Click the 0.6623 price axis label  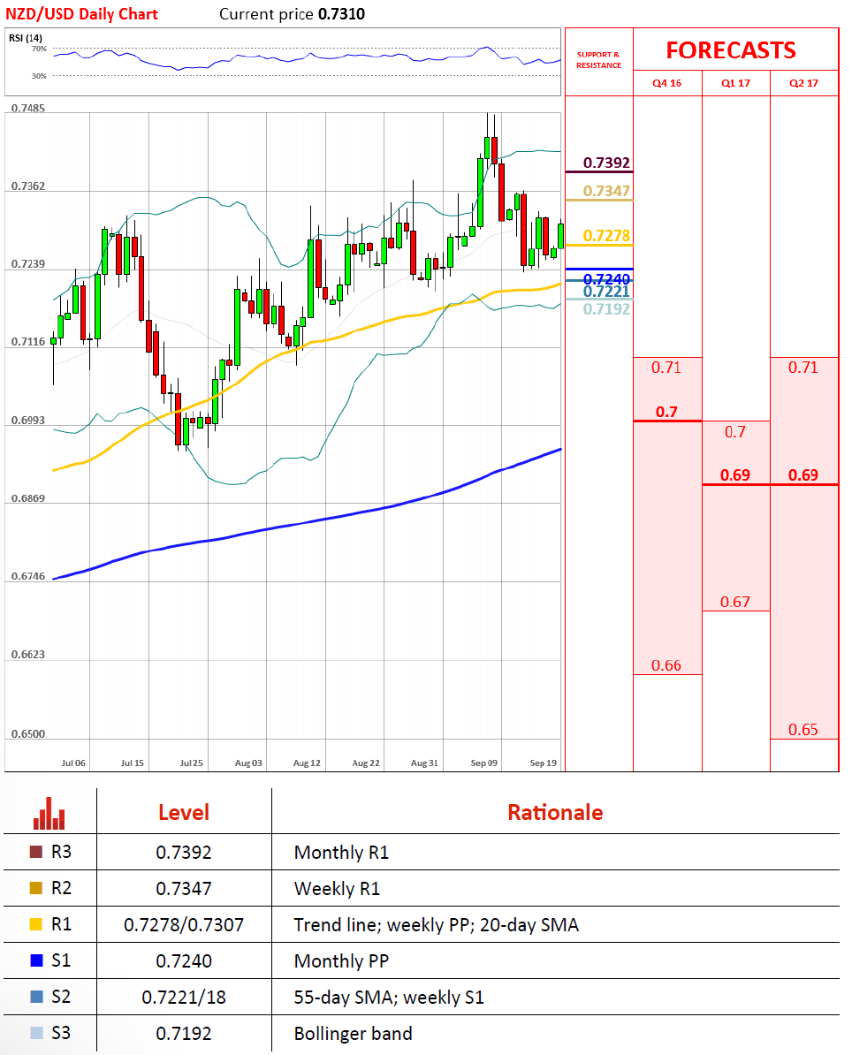(28, 654)
